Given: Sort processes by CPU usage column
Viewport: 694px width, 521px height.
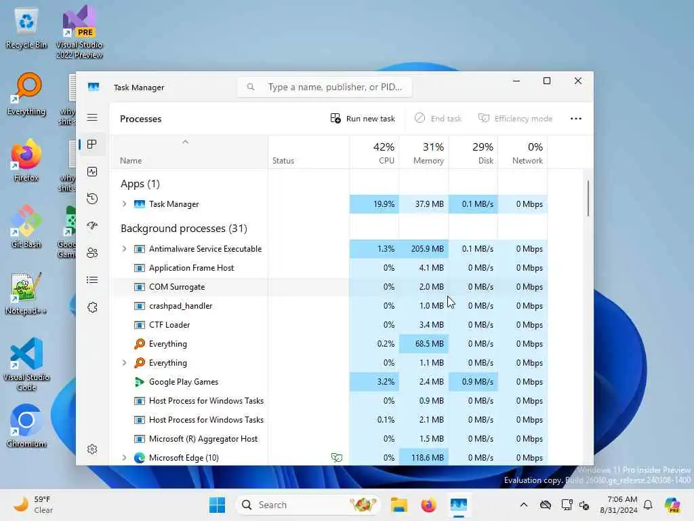Looking at the screenshot, I should coord(374,153).
